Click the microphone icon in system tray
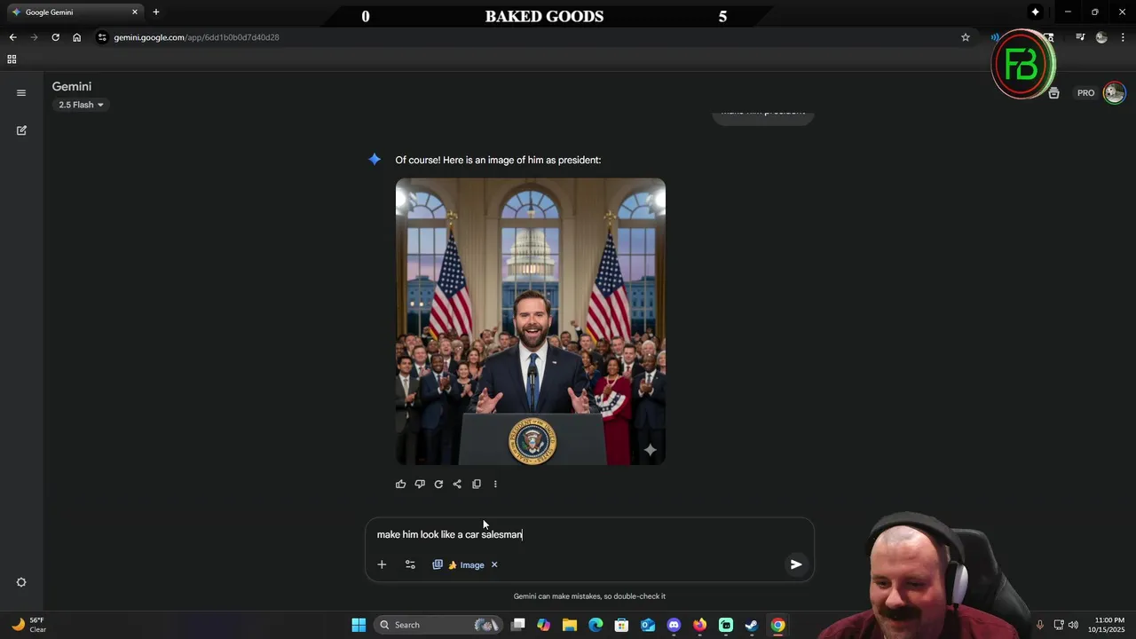This screenshot has height=639, width=1136. coord(1039,625)
